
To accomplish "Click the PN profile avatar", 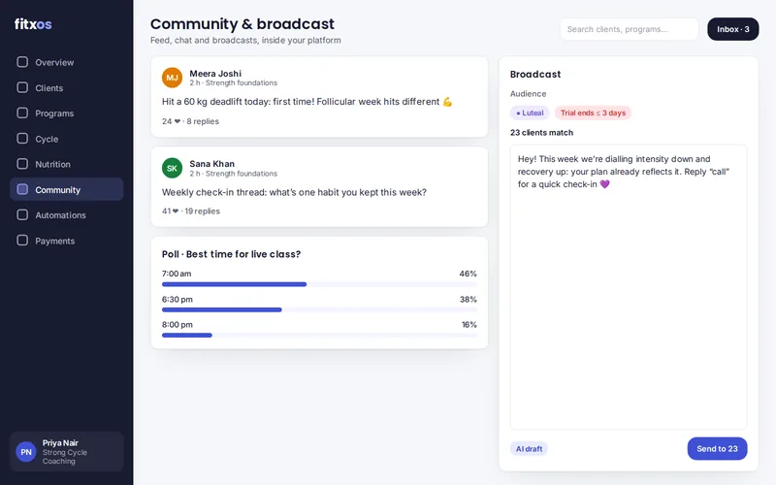I will pyautogui.click(x=26, y=452).
